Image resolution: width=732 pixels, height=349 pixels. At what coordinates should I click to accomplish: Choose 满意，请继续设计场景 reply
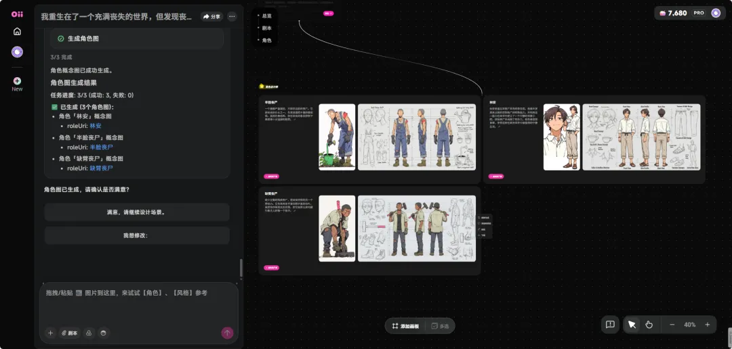point(137,212)
